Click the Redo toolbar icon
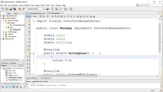This screenshot has height=92, width=163. click(23, 9)
